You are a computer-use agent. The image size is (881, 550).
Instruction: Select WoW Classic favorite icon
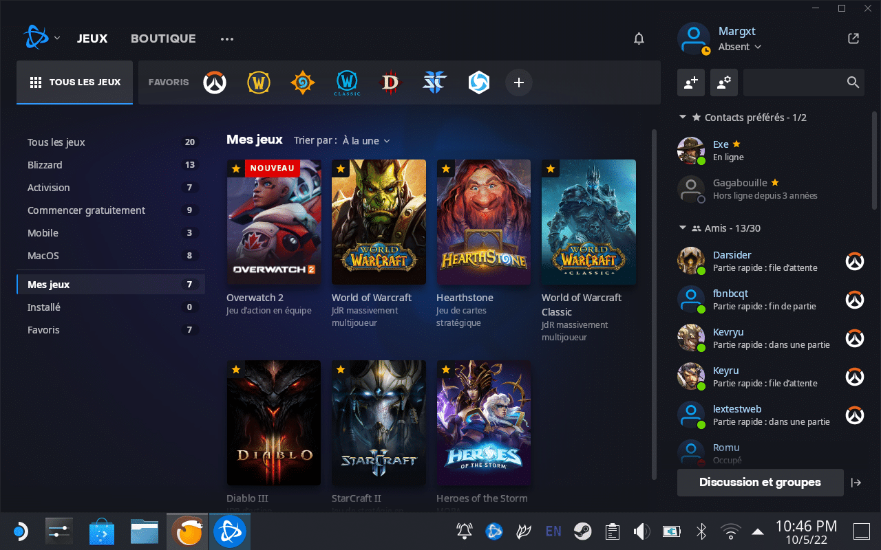[x=347, y=82]
